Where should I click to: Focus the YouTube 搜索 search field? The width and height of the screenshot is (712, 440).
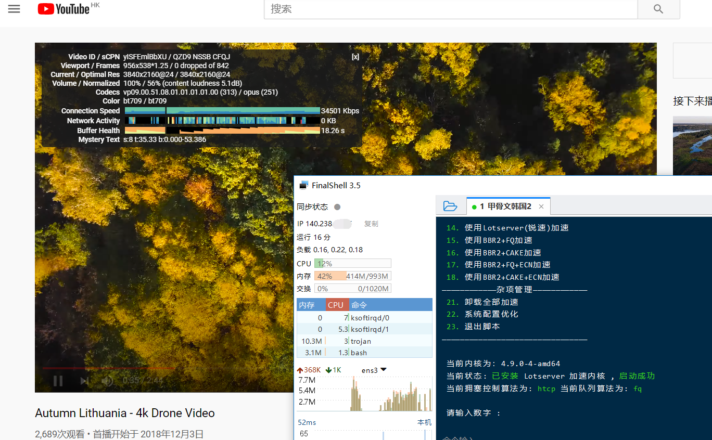451,9
